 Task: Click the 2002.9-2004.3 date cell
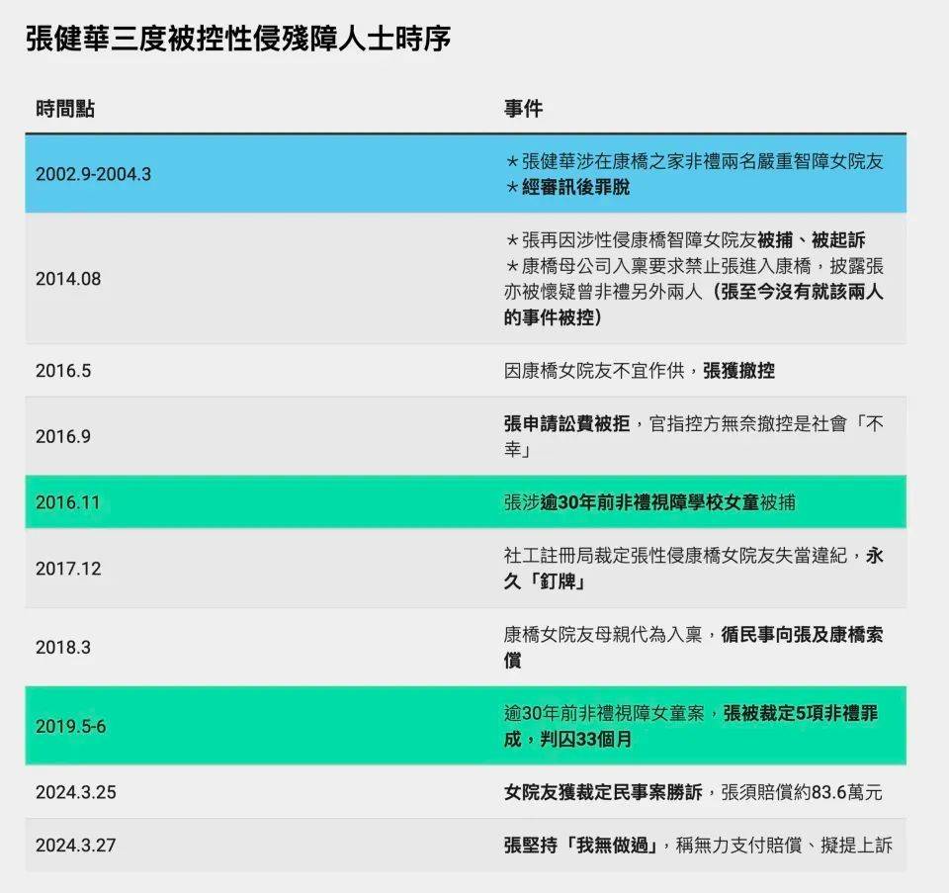(93, 174)
